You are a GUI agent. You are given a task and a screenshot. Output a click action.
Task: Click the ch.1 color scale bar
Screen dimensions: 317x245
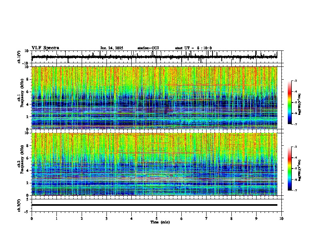coord(289,102)
